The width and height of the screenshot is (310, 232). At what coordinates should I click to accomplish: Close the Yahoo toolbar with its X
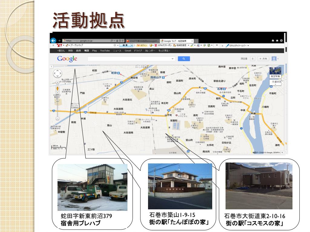(53, 45)
